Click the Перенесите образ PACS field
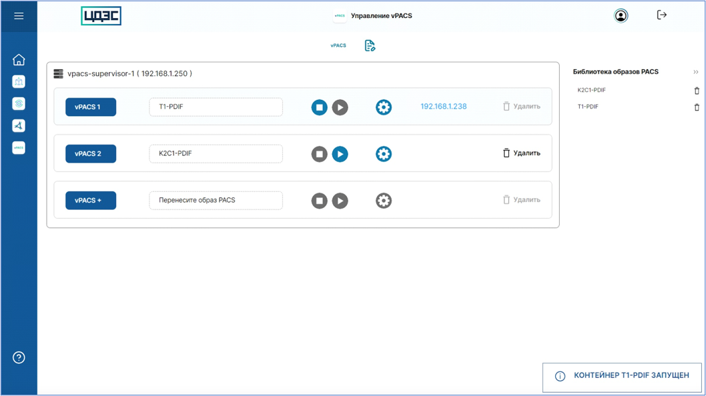 click(x=216, y=201)
